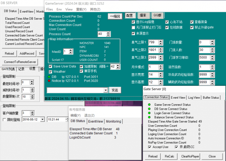The image size is (226, 161).
Task: Click the red Notice connection status indicator
Action: click(x=49, y=81)
